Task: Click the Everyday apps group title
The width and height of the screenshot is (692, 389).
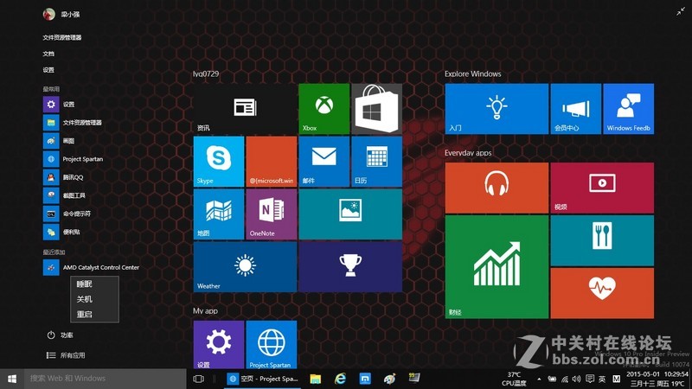Action: (x=468, y=153)
